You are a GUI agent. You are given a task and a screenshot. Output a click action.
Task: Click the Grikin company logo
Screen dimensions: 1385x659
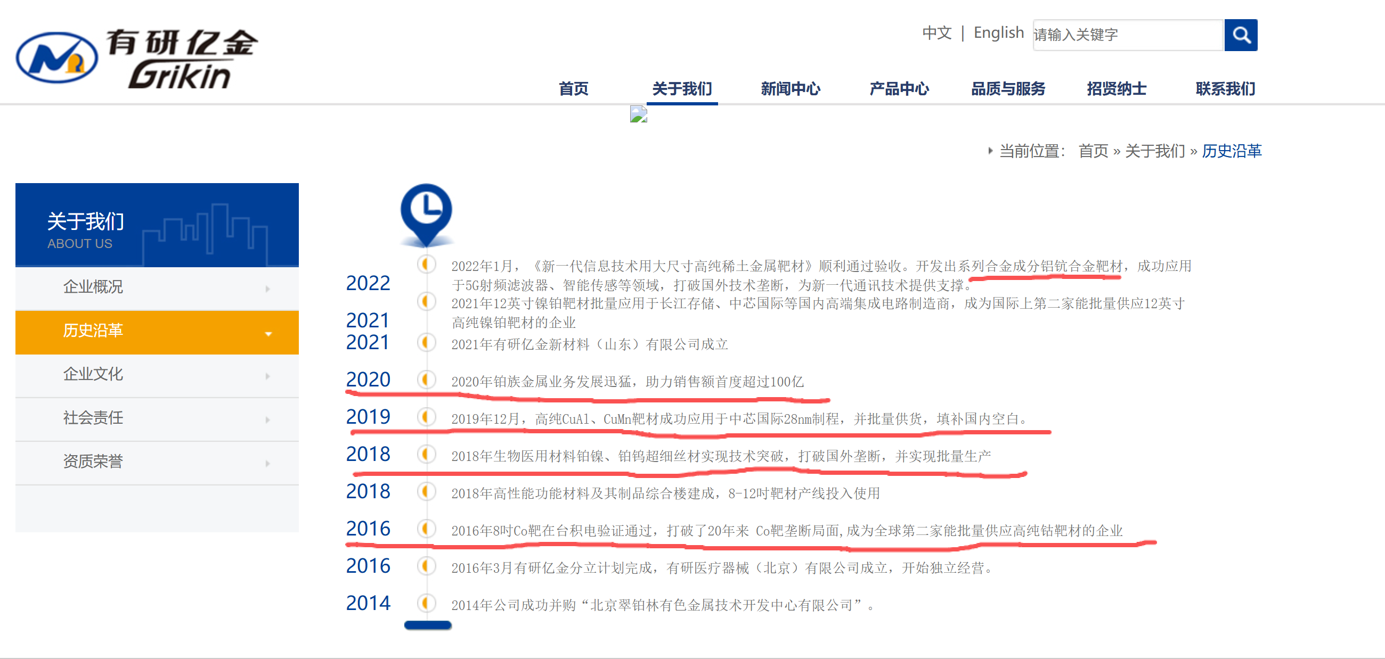[x=137, y=58]
